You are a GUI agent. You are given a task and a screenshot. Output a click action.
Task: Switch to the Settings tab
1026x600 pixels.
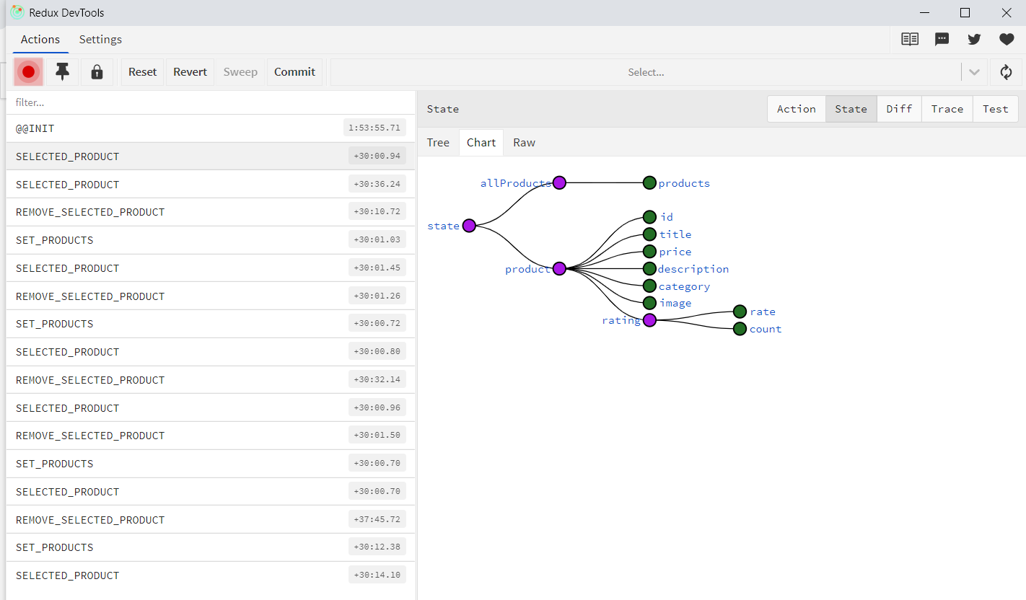coord(100,40)
